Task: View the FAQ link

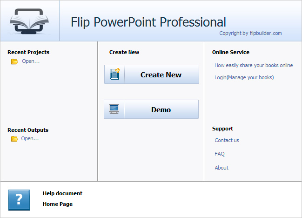Action: [x=220, y=154]
